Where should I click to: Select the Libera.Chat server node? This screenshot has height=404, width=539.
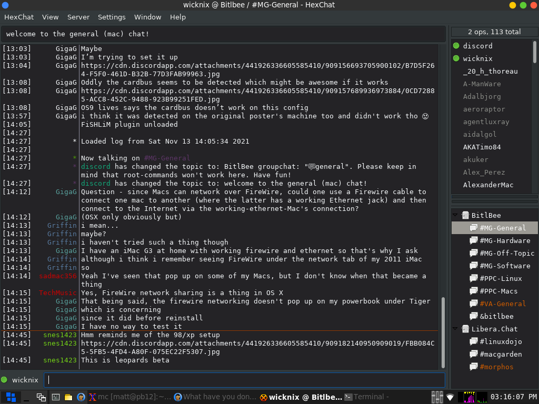coord(494,329)
